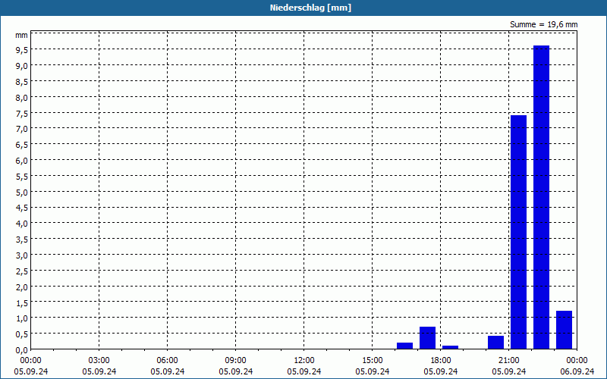Click the '12:00' time axis label
This screenshot has width=607, height=379.
304,360
